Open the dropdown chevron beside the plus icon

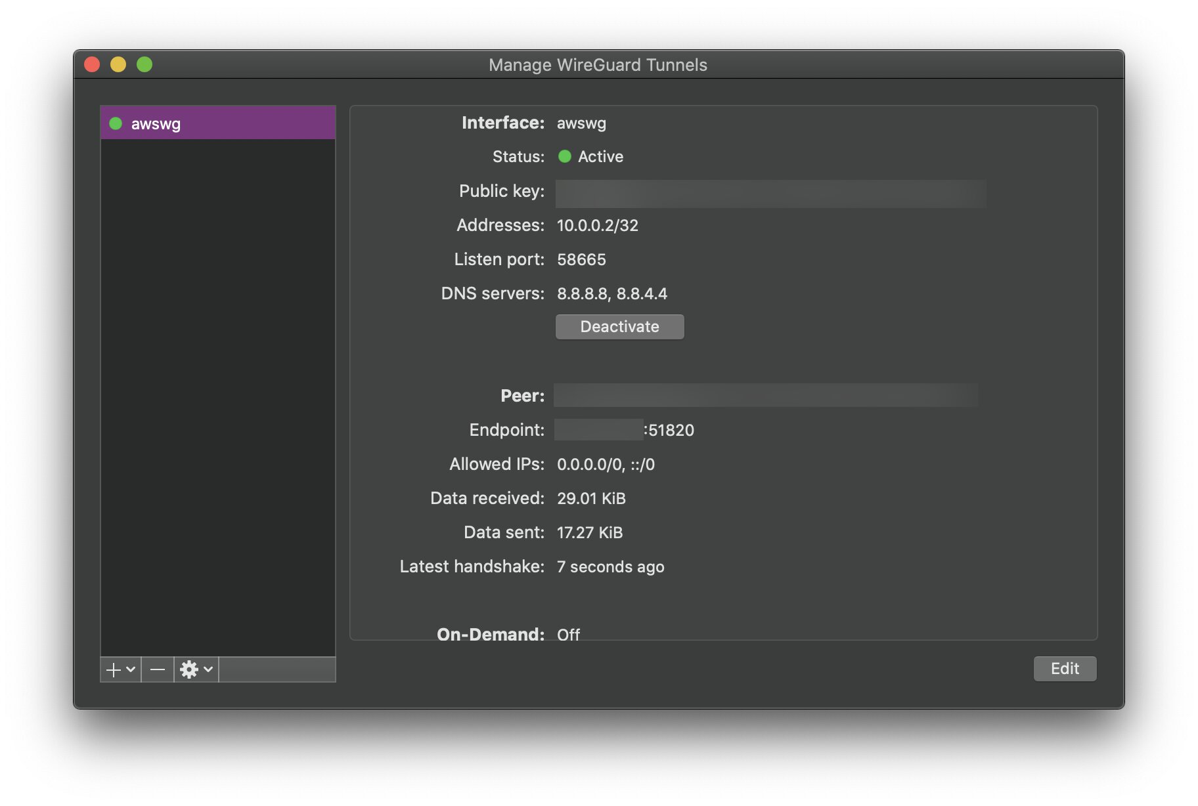pyautogui.click(x=131, y=669)
